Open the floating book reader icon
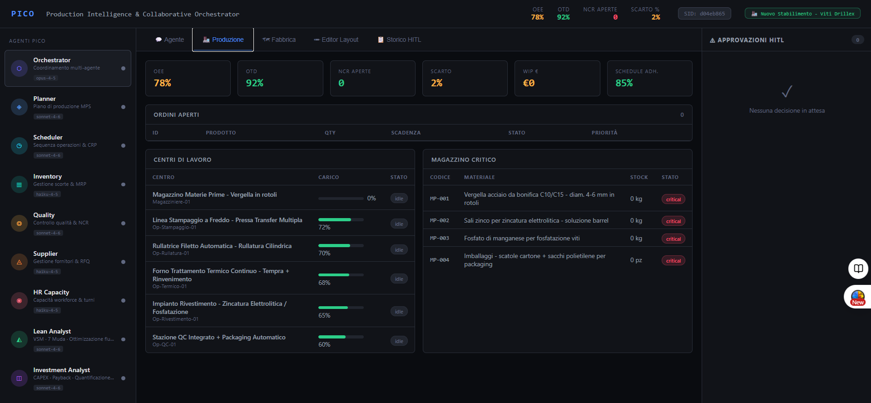Screen dimensions: 871x403 point(858,269)
